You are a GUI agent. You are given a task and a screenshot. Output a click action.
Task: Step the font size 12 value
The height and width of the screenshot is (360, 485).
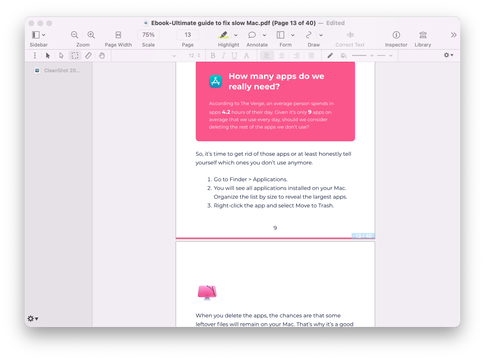pyautogui.click(x=199, y=55)
